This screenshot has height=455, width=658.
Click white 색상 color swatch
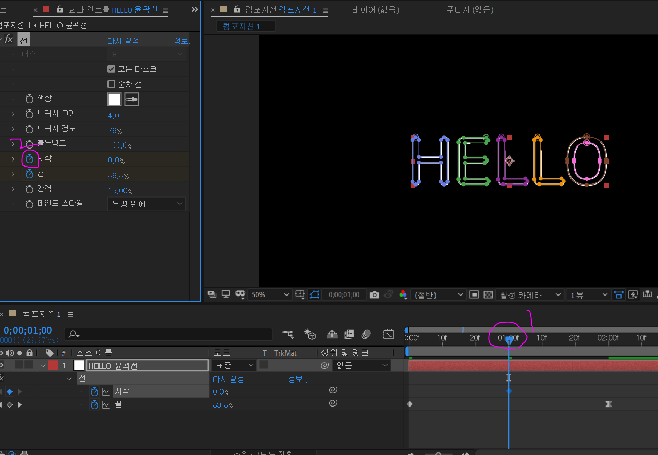pos(115,99)
